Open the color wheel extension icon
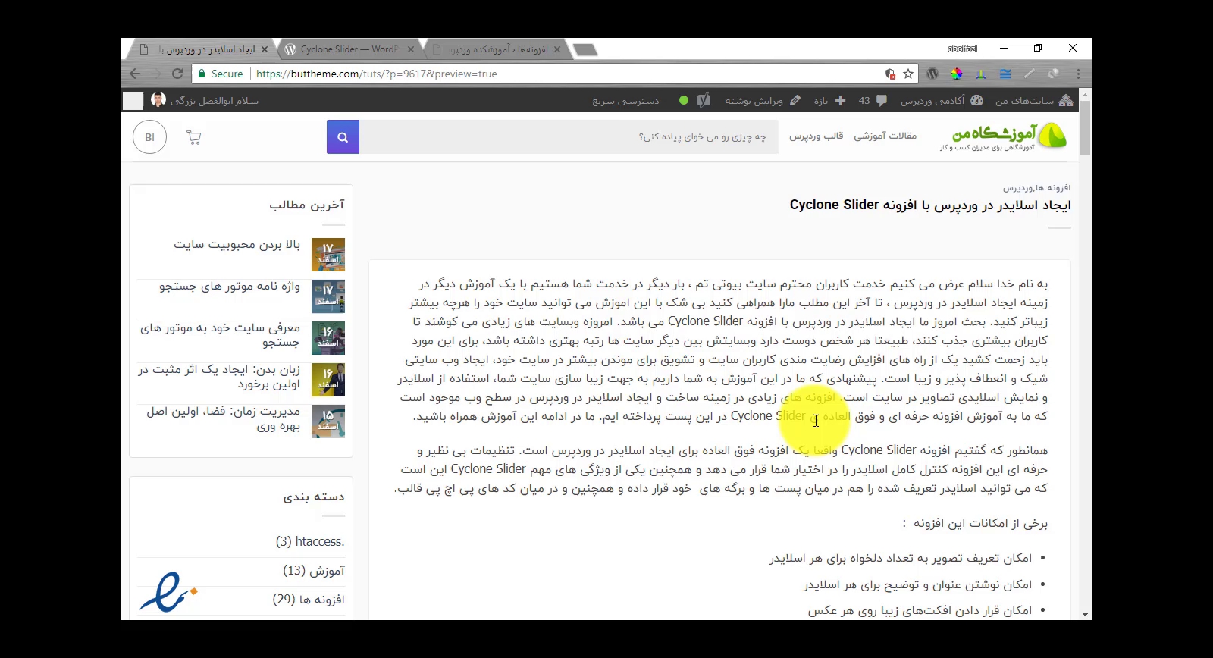 click(957, 74)
